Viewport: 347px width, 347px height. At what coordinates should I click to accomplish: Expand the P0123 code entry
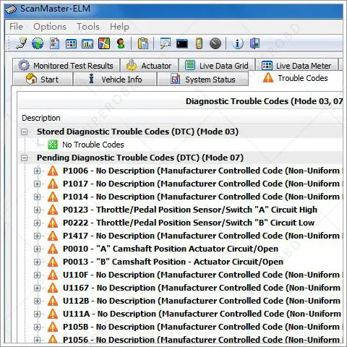click(37, 210)
